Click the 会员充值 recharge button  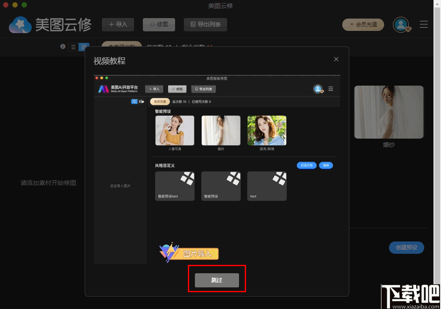(363, 24)
